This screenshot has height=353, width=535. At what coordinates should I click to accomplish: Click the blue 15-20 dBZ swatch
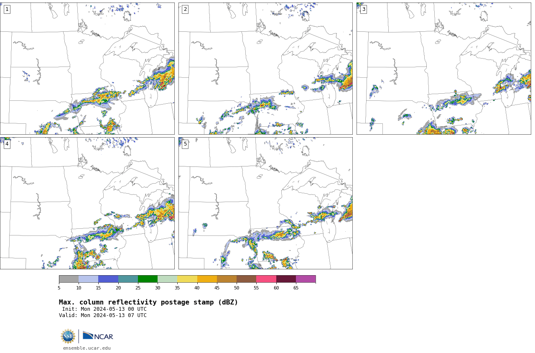(108, 279)
